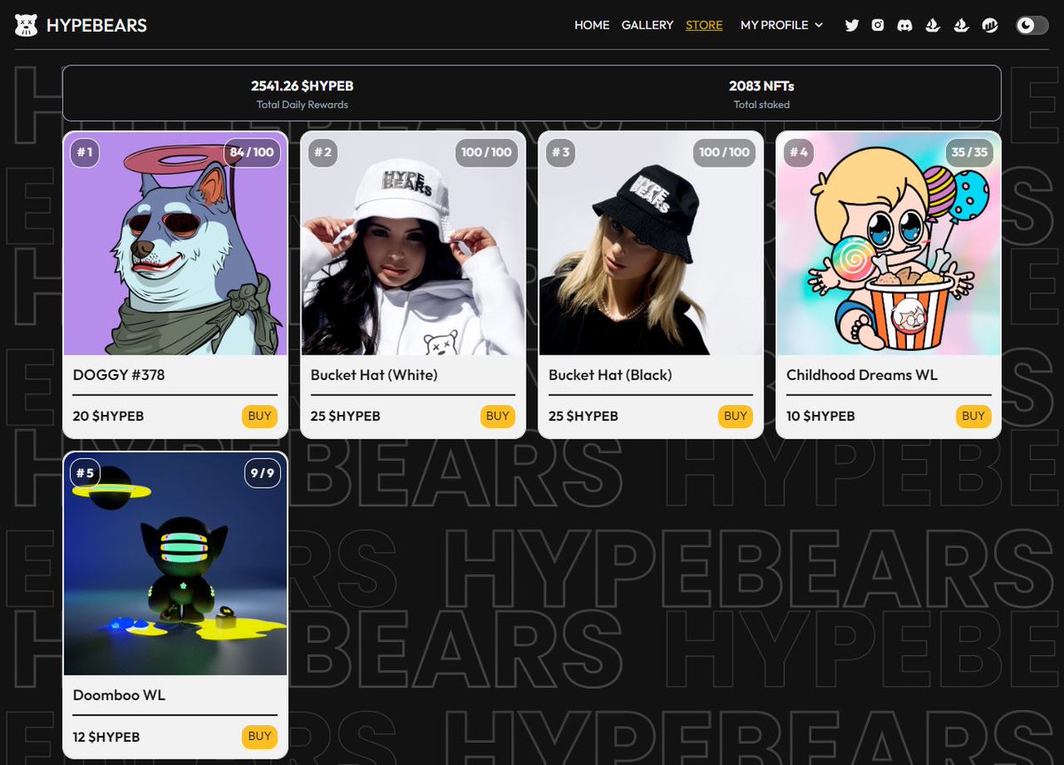
Task: Open the black bucket hat photo
Action: coord(651,244)
